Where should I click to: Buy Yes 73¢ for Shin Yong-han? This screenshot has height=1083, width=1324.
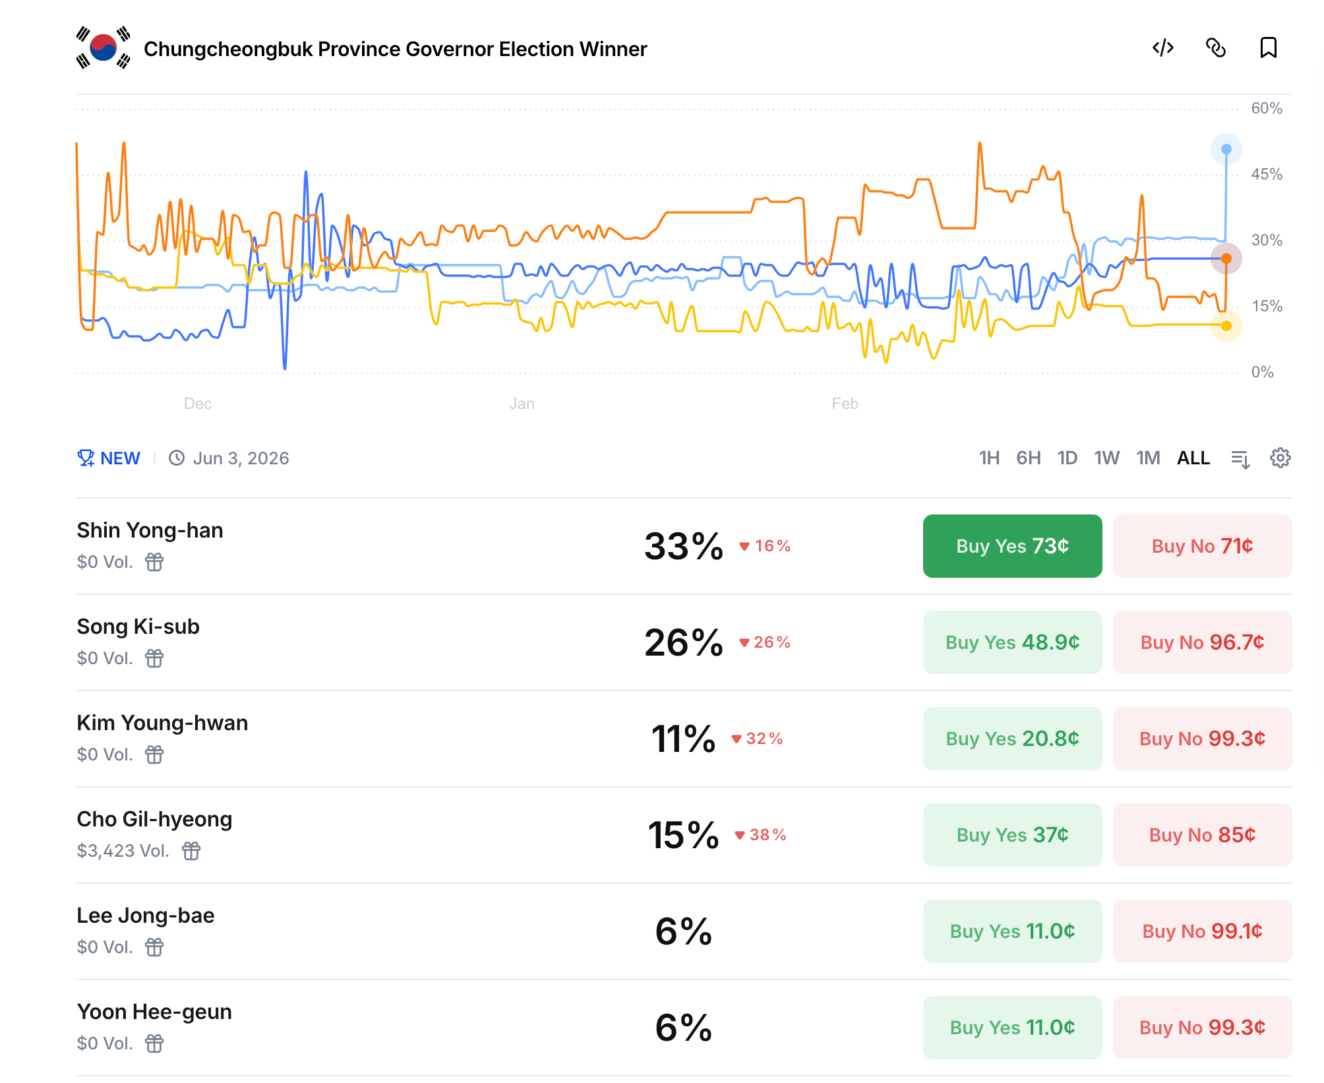click(x=1012, y=546)
